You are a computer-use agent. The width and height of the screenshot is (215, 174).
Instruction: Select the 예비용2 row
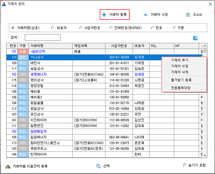(x=104, y=97)
